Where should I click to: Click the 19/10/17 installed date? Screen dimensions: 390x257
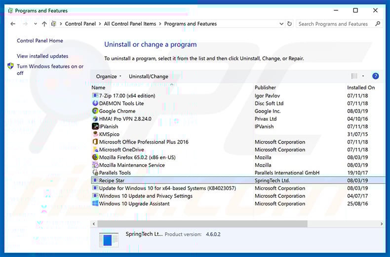(x=357, y=173)
